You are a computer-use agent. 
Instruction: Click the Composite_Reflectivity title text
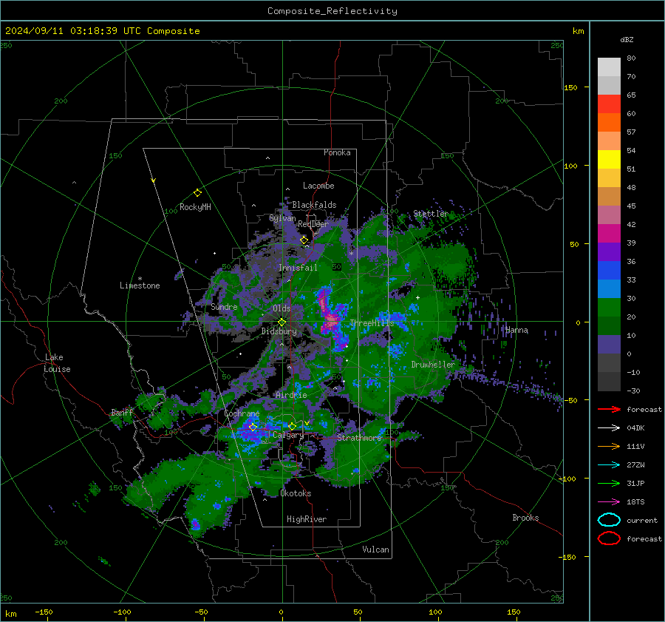tap(332, 11)
